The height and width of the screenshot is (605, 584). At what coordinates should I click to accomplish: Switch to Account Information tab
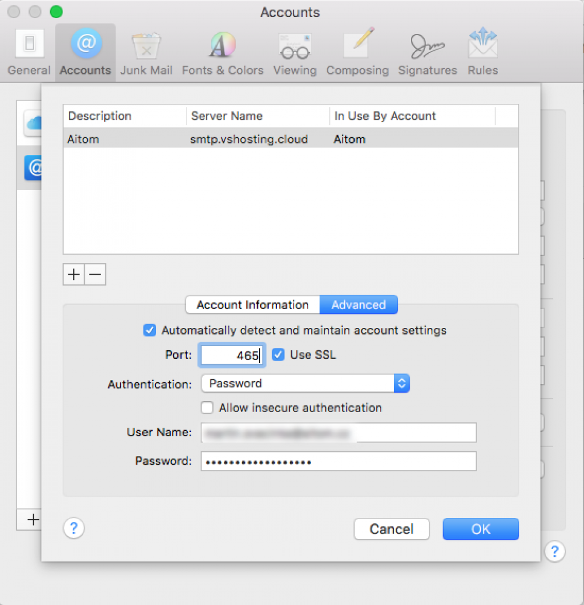click(x=252, y=305)
